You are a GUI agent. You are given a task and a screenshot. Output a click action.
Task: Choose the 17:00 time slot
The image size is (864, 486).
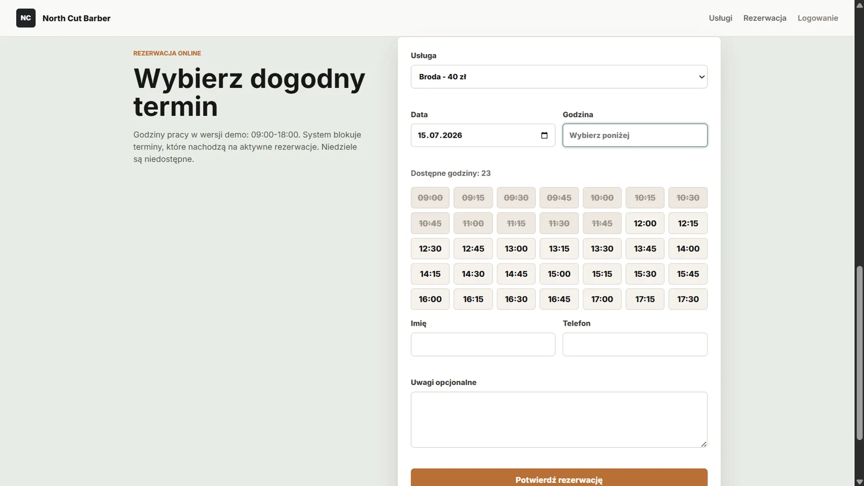[x=602, y=299]
